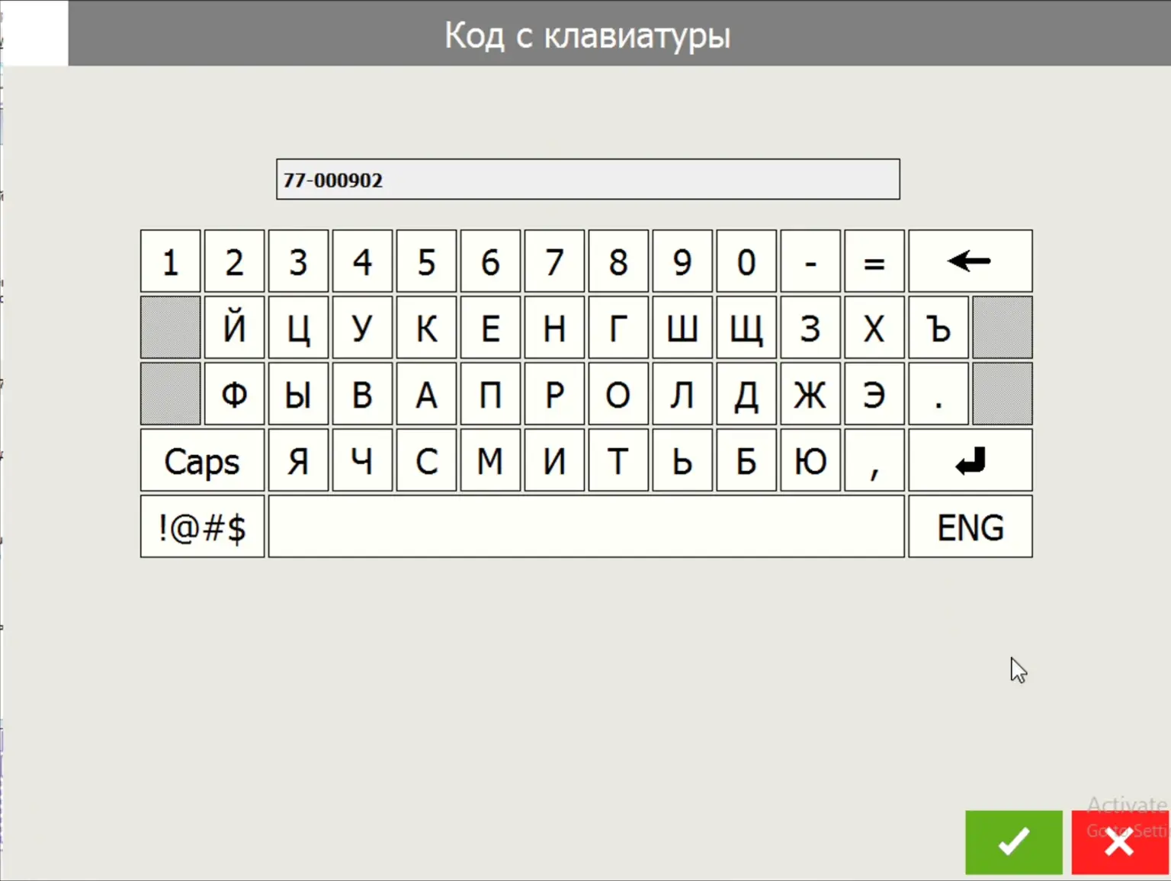
Task: Tap the letter Т key
Action: [x=618, y=460]
